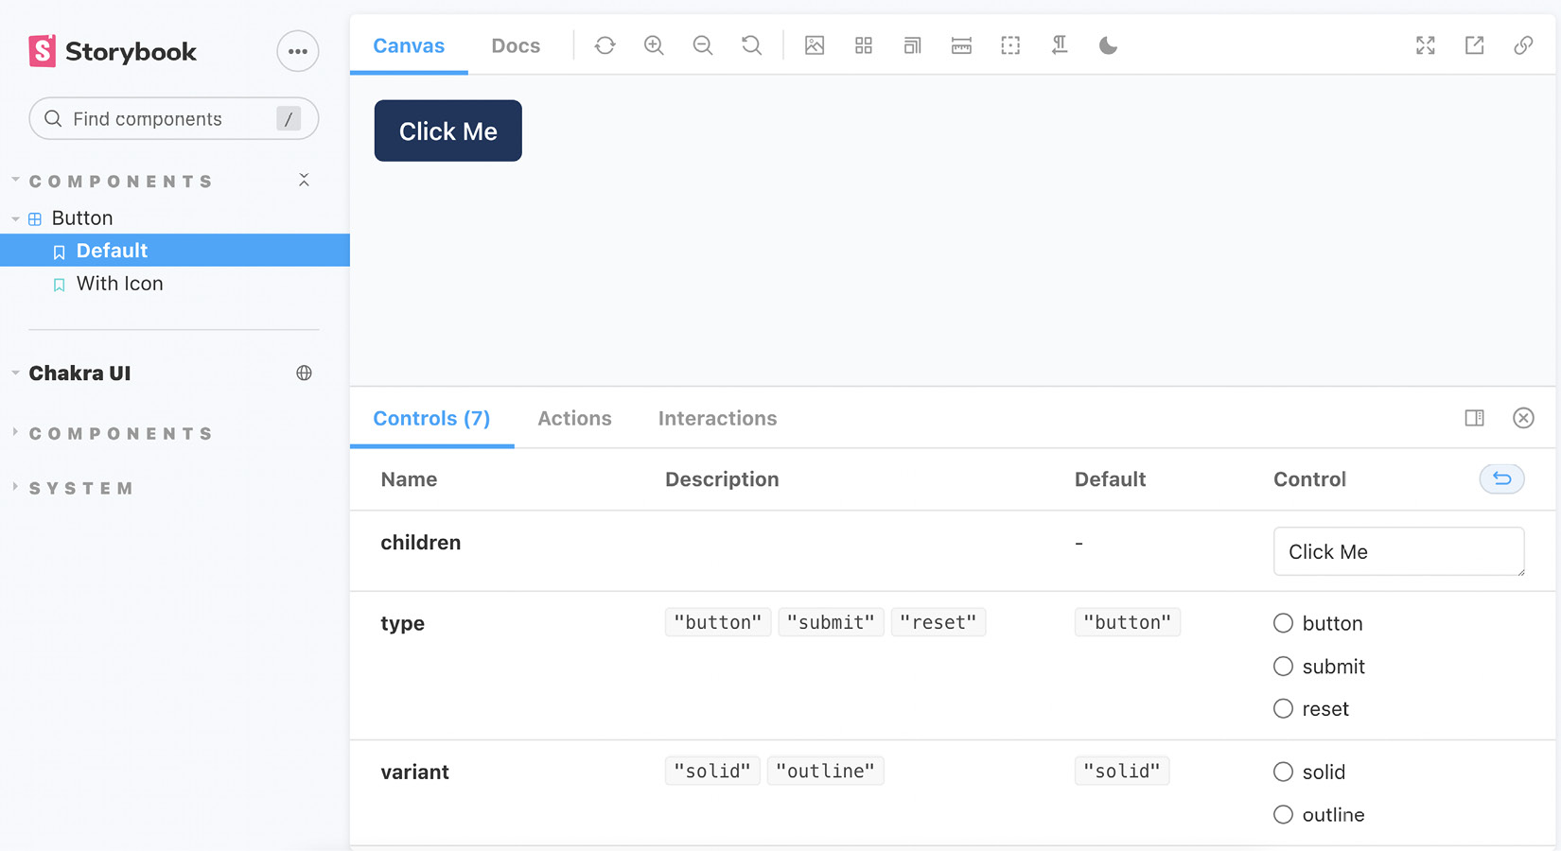Click the children control text field
This screenshot has width=1561, height=851.
tap(1398, 551)
